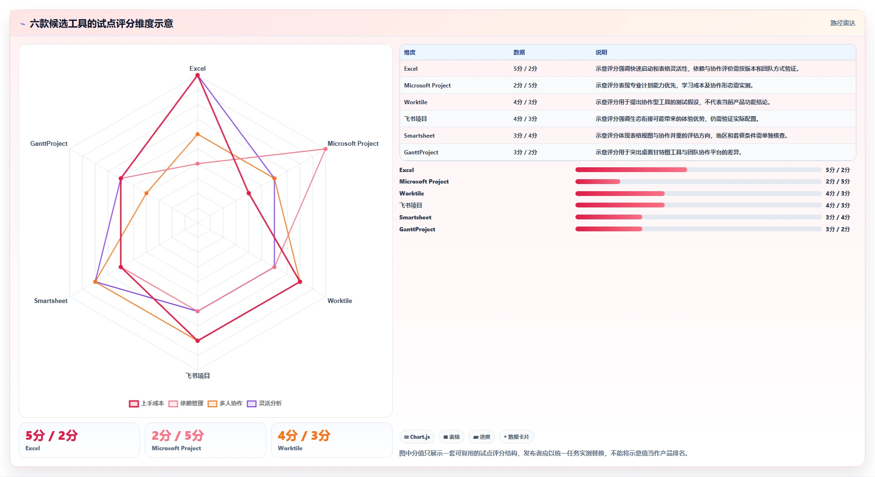
Task: Click the 4分 / 3分 score beside the 飞书项目 progress bar
Action: click(838, 206)
